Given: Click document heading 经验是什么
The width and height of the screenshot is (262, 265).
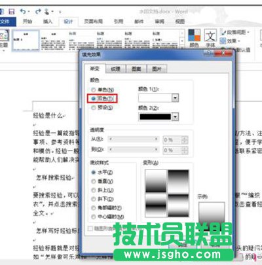Looking at the screenshot, I should pyautogui.click(x=48, y=115).
